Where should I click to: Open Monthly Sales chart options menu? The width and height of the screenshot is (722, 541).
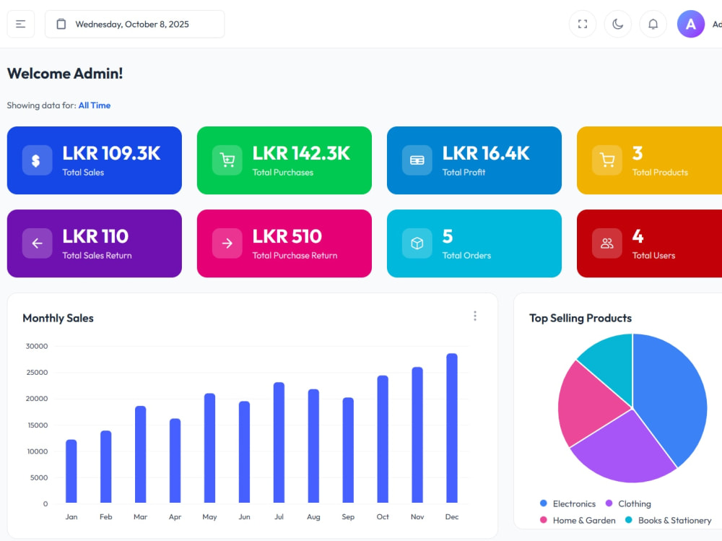click(x=475, y=316)
